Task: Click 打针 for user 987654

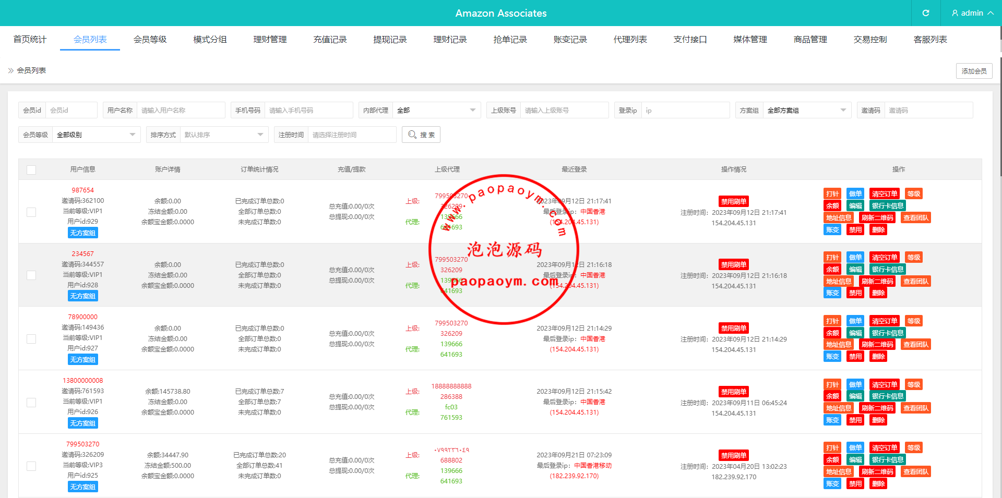Action: [x=832, y=194]
